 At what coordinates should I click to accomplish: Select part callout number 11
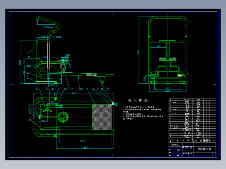pyautogui.click(x=72, y=89)
